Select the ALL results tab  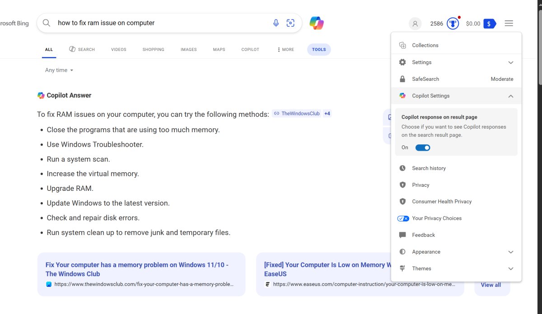(x=49, y=50)
